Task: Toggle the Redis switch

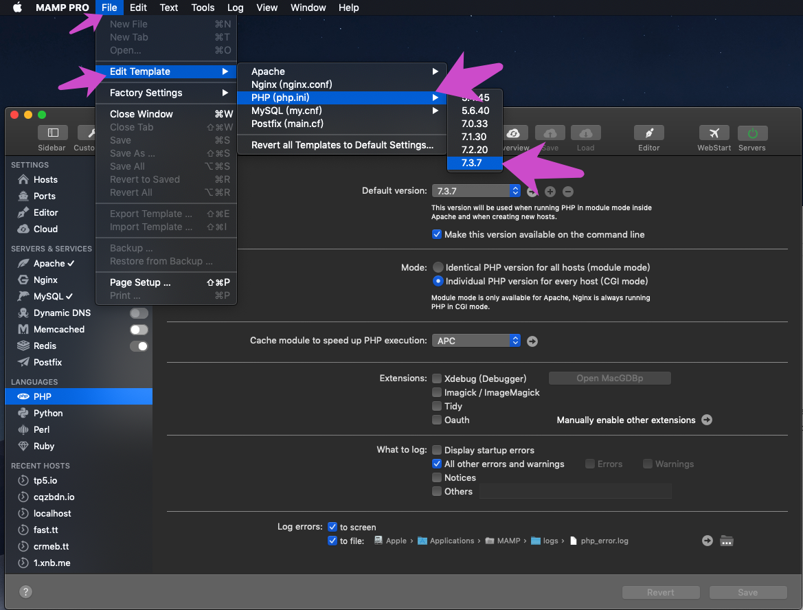Action: 139,346
